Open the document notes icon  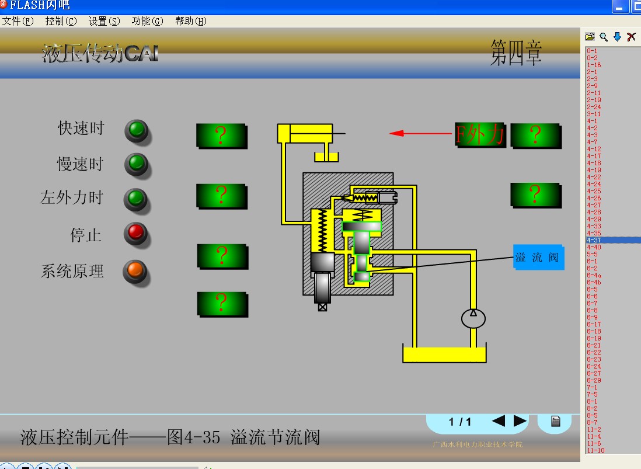coord(555,421)
